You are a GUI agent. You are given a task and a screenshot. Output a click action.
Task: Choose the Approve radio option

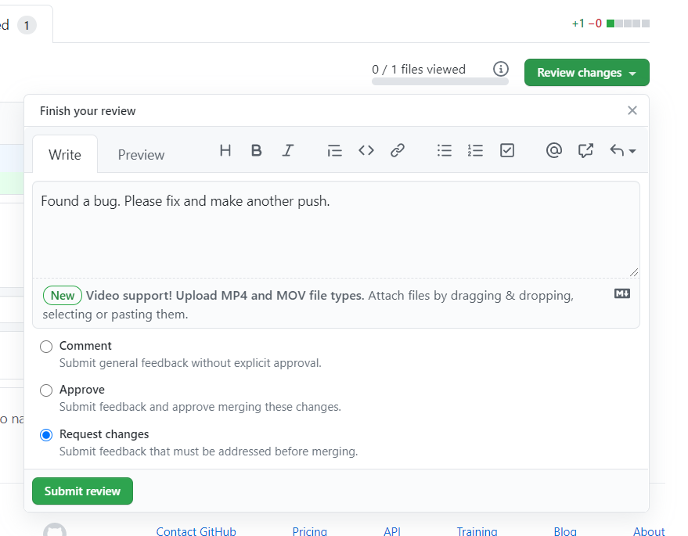[46, 390]
